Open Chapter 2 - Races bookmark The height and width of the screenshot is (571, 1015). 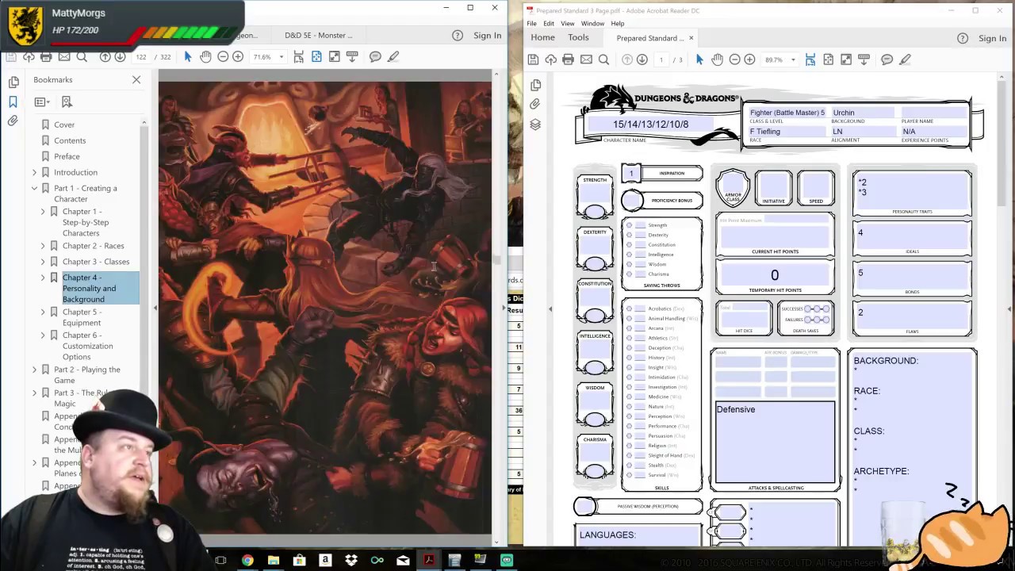93,246
